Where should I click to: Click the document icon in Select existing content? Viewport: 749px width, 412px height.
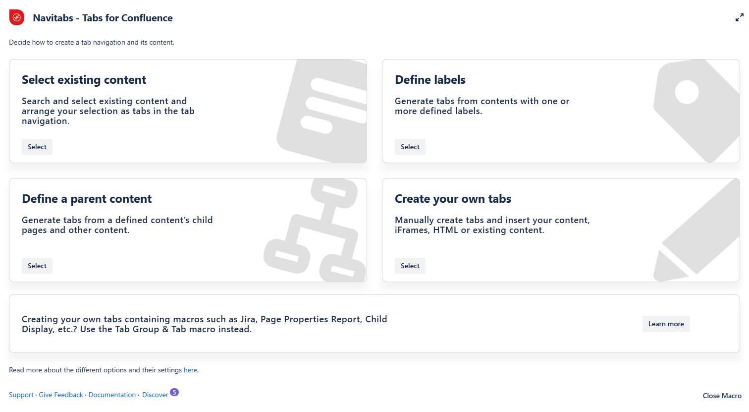pyautogui.click(x=322, y=112)
